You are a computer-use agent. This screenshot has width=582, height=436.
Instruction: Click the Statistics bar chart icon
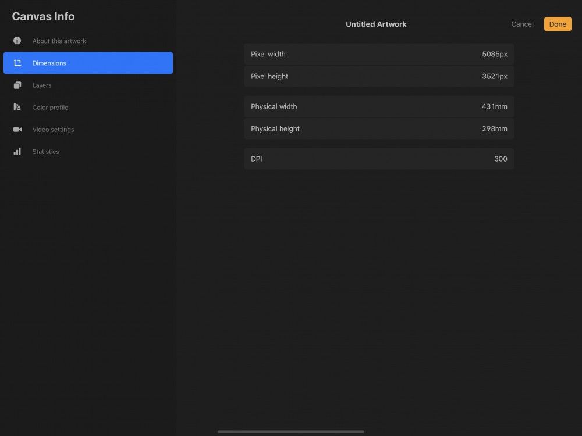(x=17, y=151)
